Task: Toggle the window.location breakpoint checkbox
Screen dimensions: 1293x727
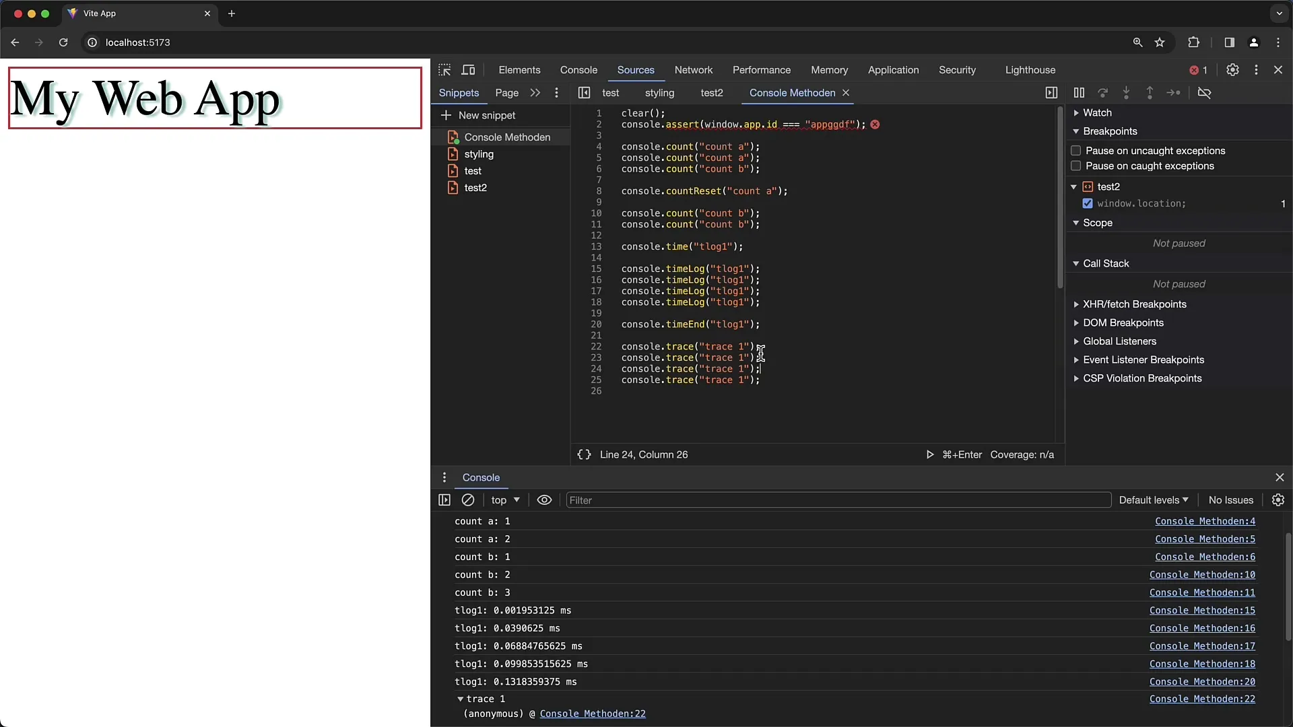Action: 1088,203
